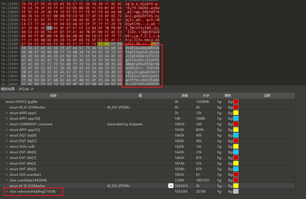Click the 大小 column header

[x=206, y=96]
